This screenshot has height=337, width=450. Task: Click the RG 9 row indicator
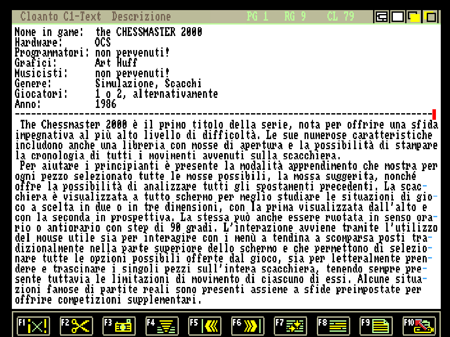(x=295, y=17)
